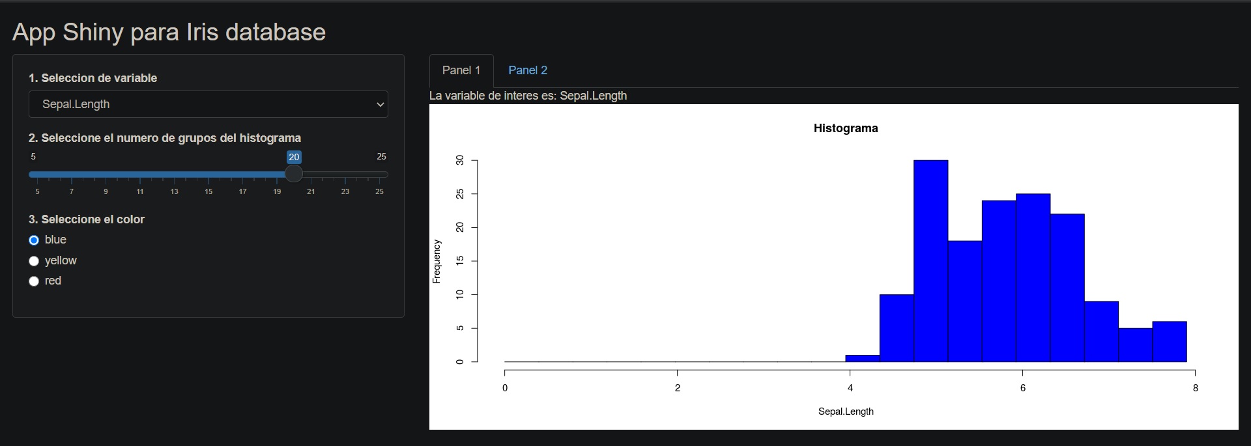Click the 'App Shiny para Iris database' heading
Screen dimensions: 1251x446
[169, 32]
